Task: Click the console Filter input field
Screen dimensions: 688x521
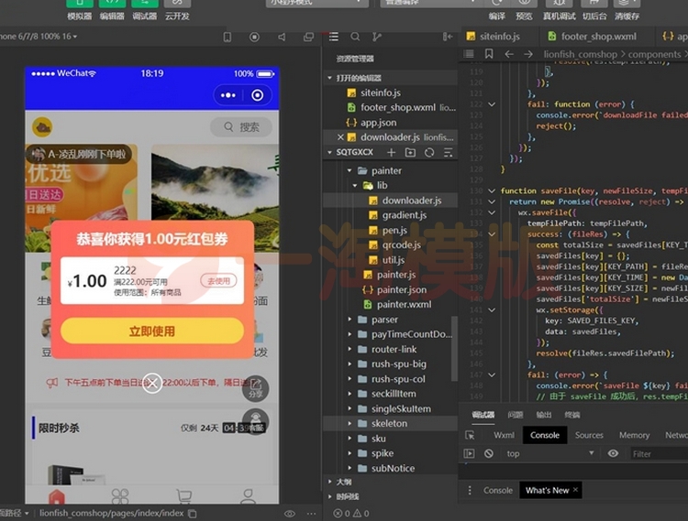Action: [x=658, y=454]
